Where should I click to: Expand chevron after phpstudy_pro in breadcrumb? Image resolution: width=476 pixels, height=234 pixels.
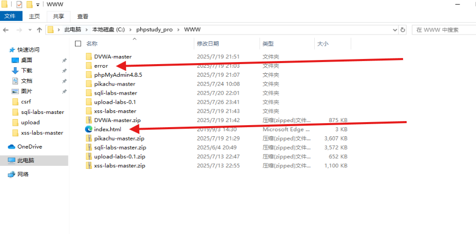[178, 30]
